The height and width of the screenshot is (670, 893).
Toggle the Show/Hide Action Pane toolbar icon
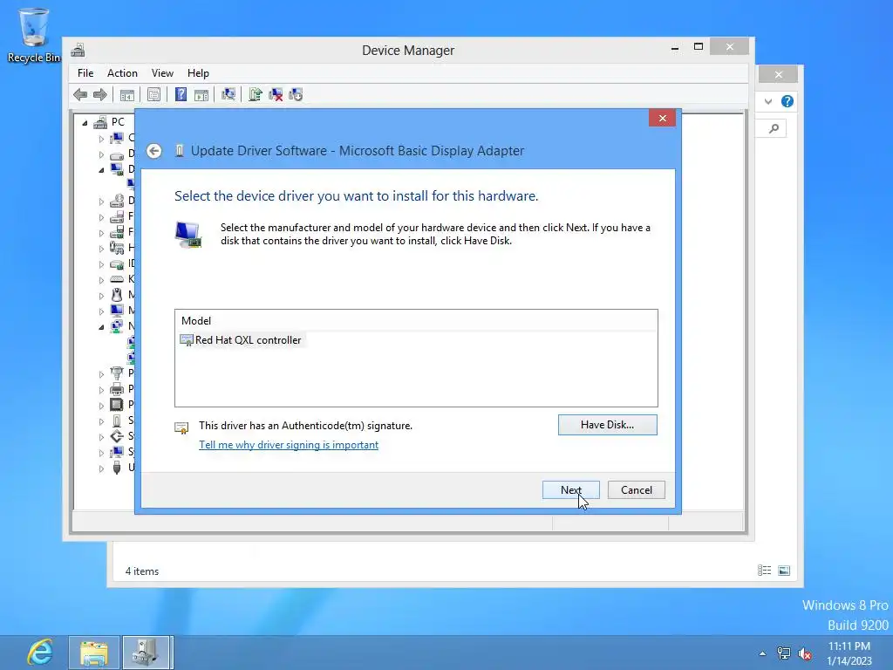coord(201,94)
